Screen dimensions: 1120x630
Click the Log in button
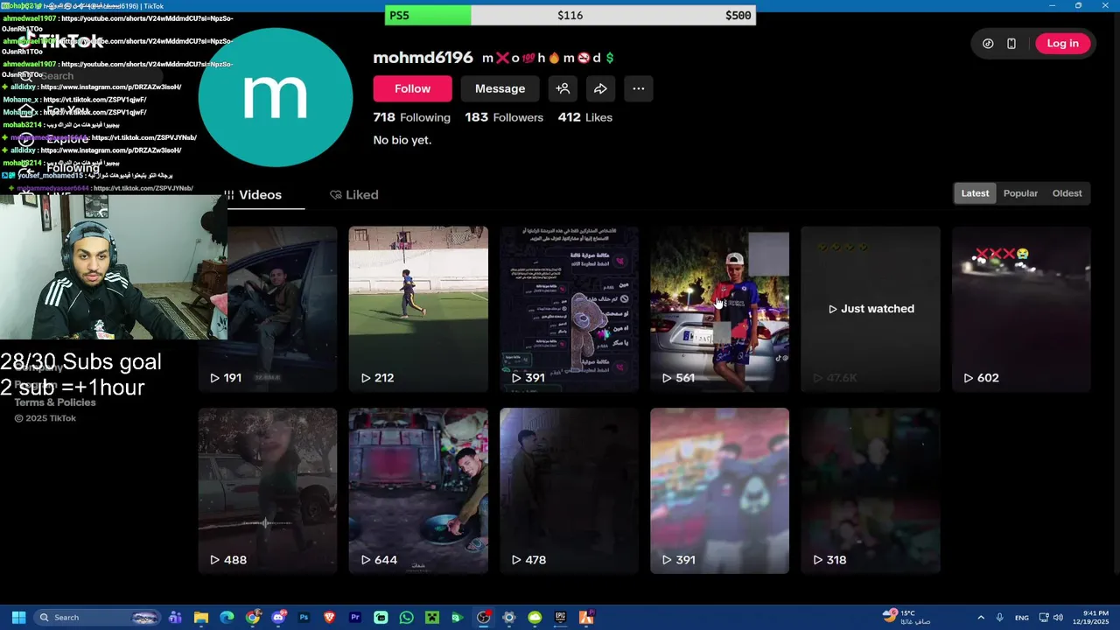(1062, 43)
